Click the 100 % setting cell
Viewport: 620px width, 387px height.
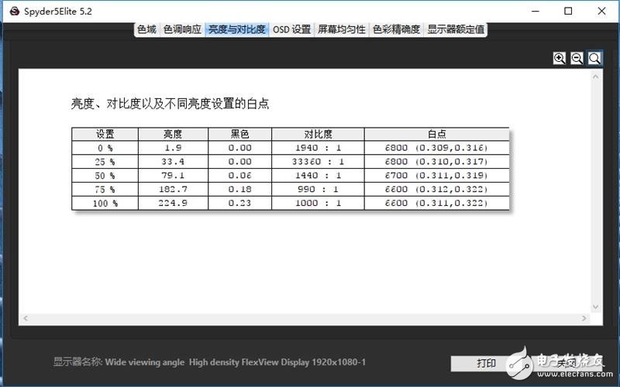[x=105, y=204]
